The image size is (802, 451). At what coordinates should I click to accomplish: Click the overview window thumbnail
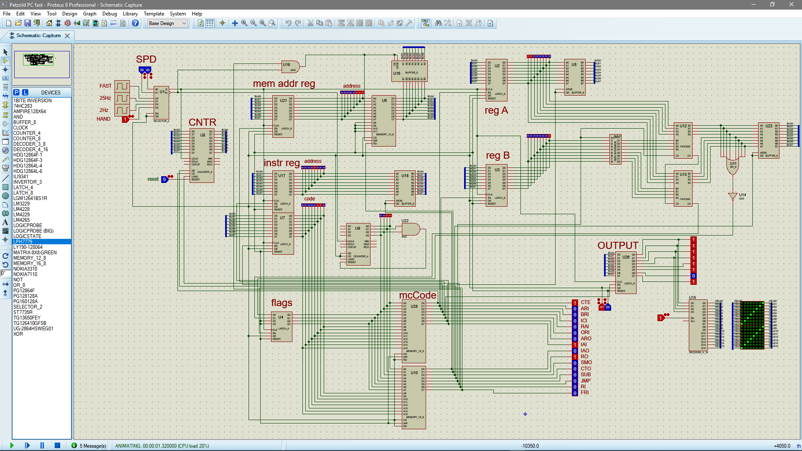42,64
